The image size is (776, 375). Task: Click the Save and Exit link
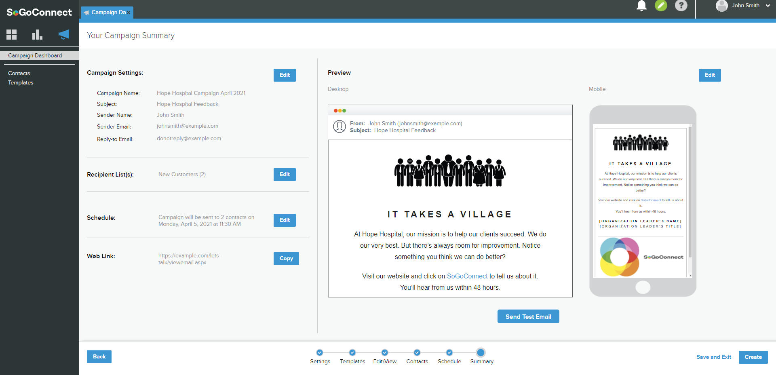coord(714,357)
